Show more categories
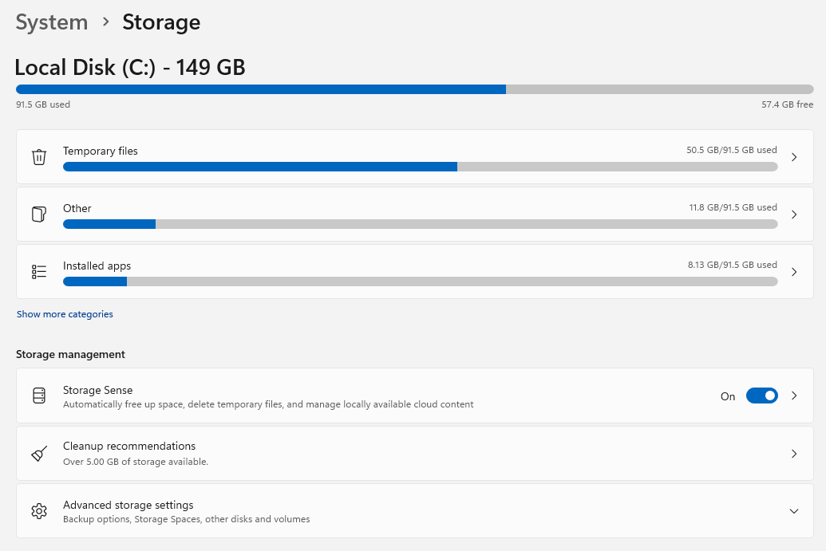 click(65, 313)
